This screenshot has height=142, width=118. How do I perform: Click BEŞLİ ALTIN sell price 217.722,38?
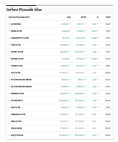[x=79, y=121]
